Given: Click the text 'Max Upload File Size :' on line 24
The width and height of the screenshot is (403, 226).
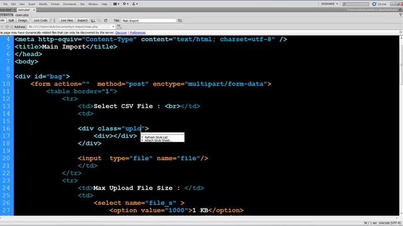Looking at the screenshot, I should click(137, 188).
